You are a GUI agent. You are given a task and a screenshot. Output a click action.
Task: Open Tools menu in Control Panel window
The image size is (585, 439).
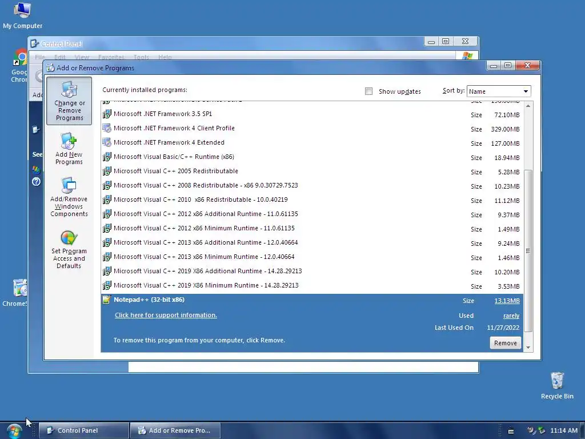click(x=141, y=57)
